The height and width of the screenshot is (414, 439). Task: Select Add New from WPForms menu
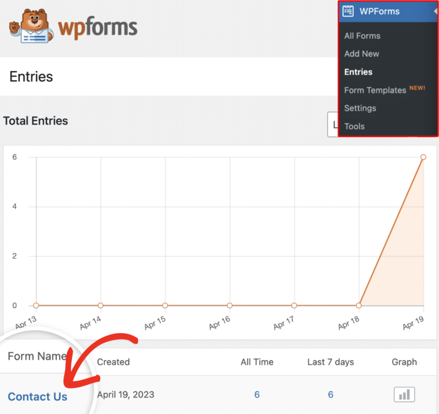point(361,54)
